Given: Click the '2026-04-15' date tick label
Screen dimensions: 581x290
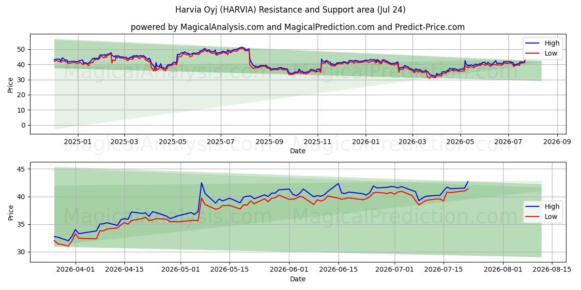Looking at the screenshot, I should tap(125, 270).
